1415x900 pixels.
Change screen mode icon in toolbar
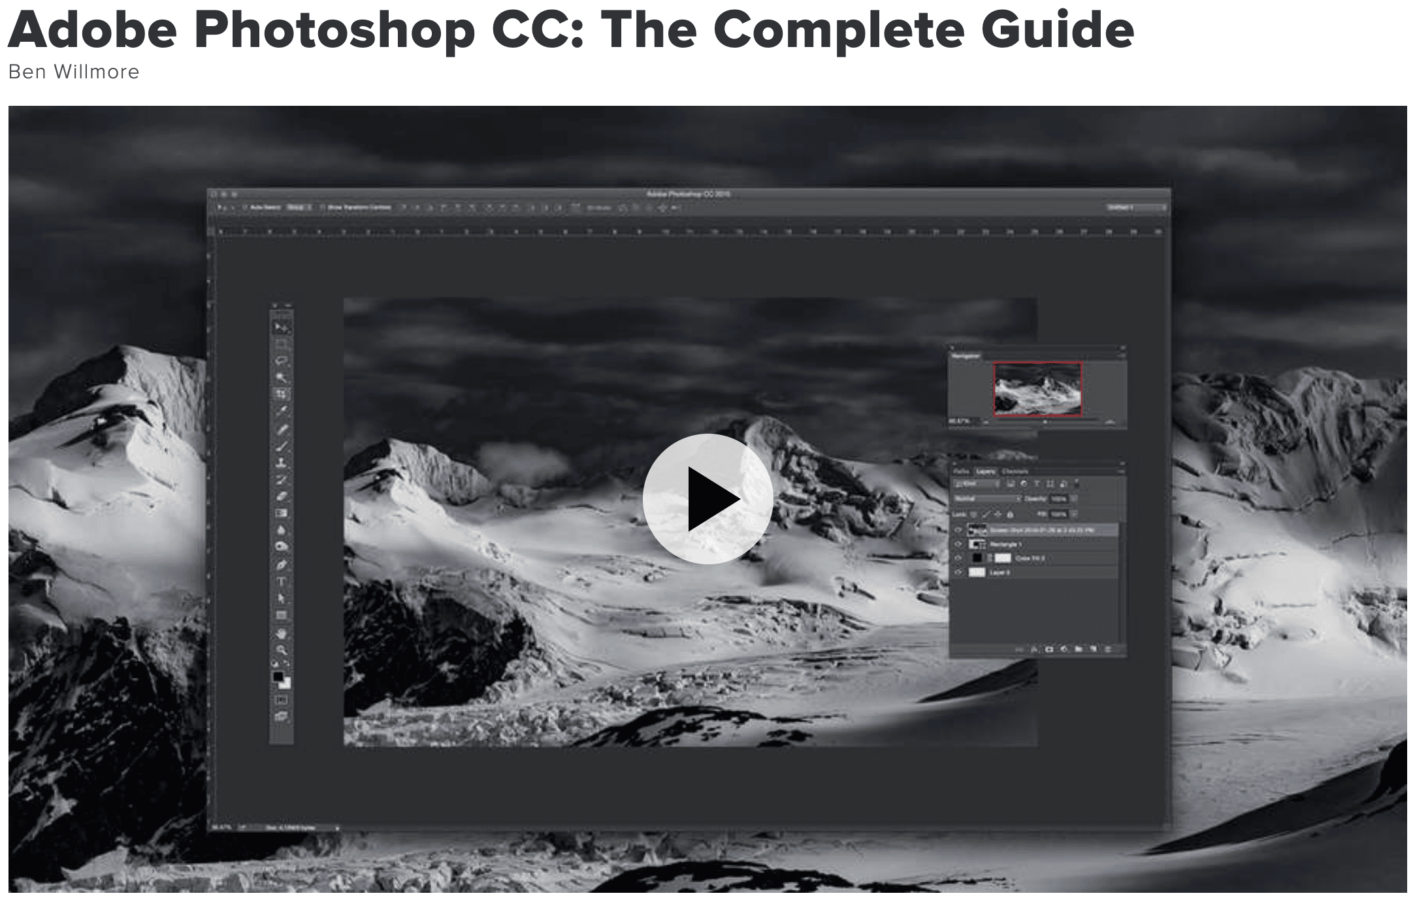(x=282, y=716)
